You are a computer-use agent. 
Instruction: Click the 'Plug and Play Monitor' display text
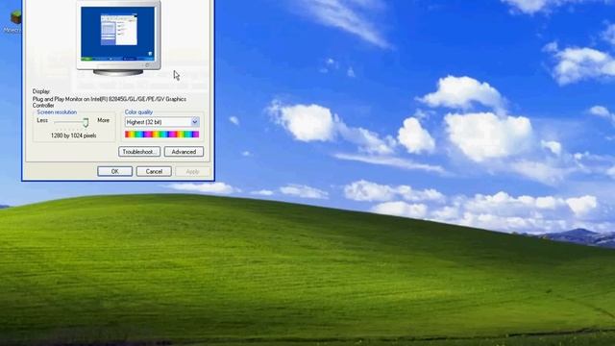coord(110,103)
